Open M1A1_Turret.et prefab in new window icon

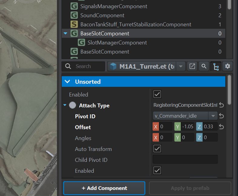click(x=192, y=66)
